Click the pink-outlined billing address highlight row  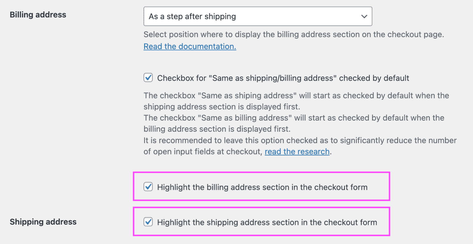pyautogui.click(x=261, y=186)
